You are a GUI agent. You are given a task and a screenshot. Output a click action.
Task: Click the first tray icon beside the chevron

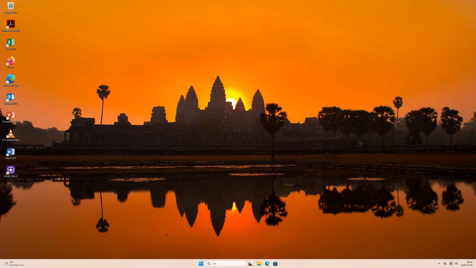coord(445,264)
